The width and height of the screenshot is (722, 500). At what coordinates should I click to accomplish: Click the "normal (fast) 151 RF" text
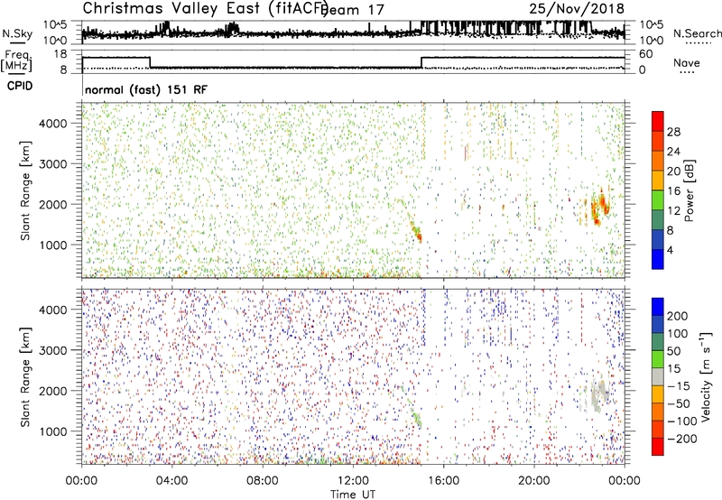pyautogui.click(x=146, y=89)
